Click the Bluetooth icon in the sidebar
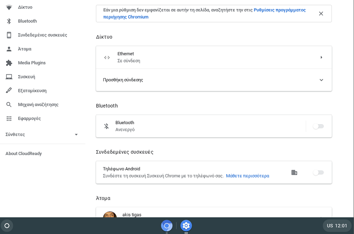The width and height of the screenshot is (354, 234). (9, 21)
